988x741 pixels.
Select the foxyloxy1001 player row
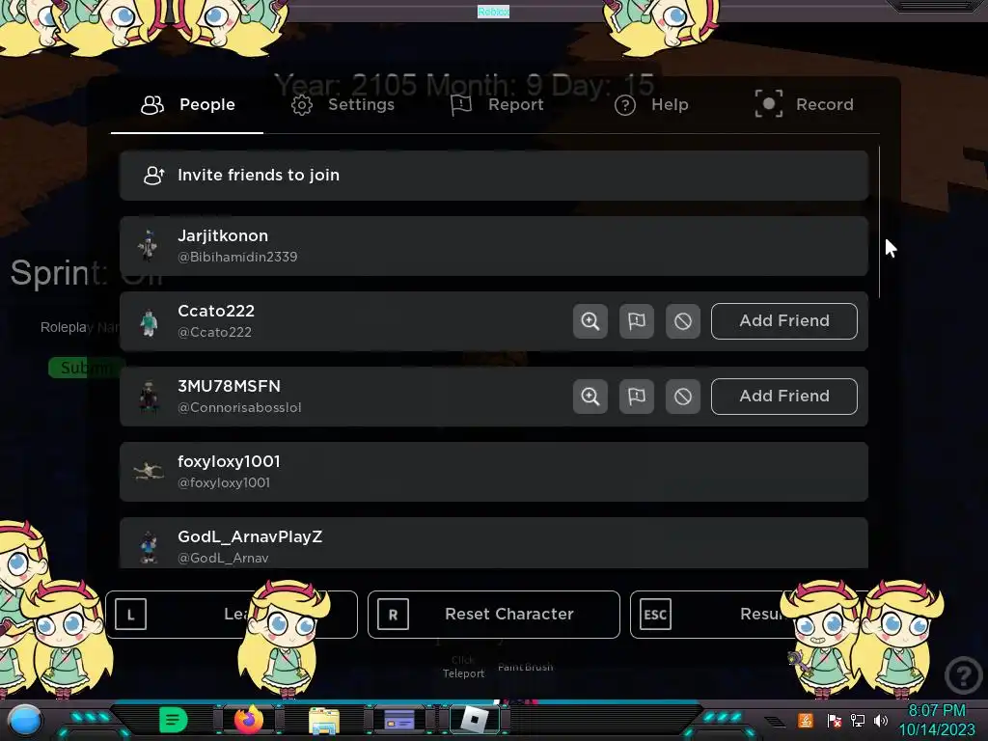coord(493,472)
